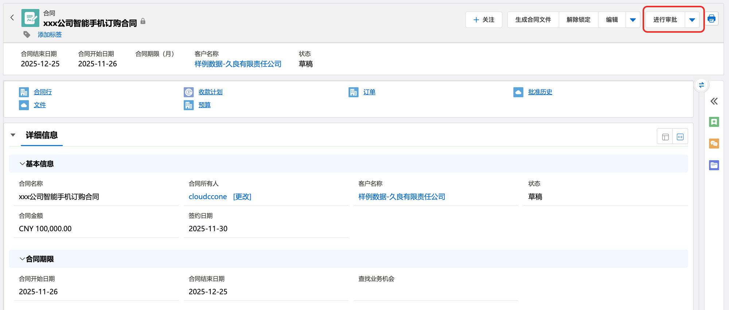The width and height of the screenshot is (729, 310).
Task: Click the printer icon in header
Action: point(711,19)
